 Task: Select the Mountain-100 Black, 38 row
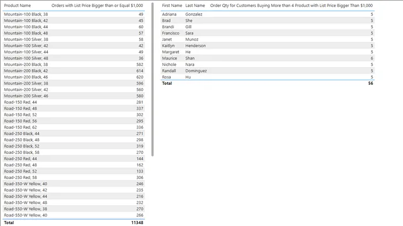pyautogui.click(x=74, y=14)
